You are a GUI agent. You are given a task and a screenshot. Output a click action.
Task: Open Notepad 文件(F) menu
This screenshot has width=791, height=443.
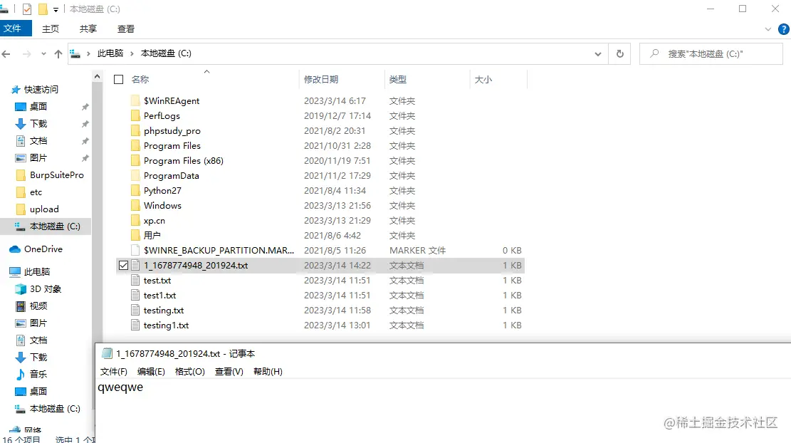coord(113,372)
